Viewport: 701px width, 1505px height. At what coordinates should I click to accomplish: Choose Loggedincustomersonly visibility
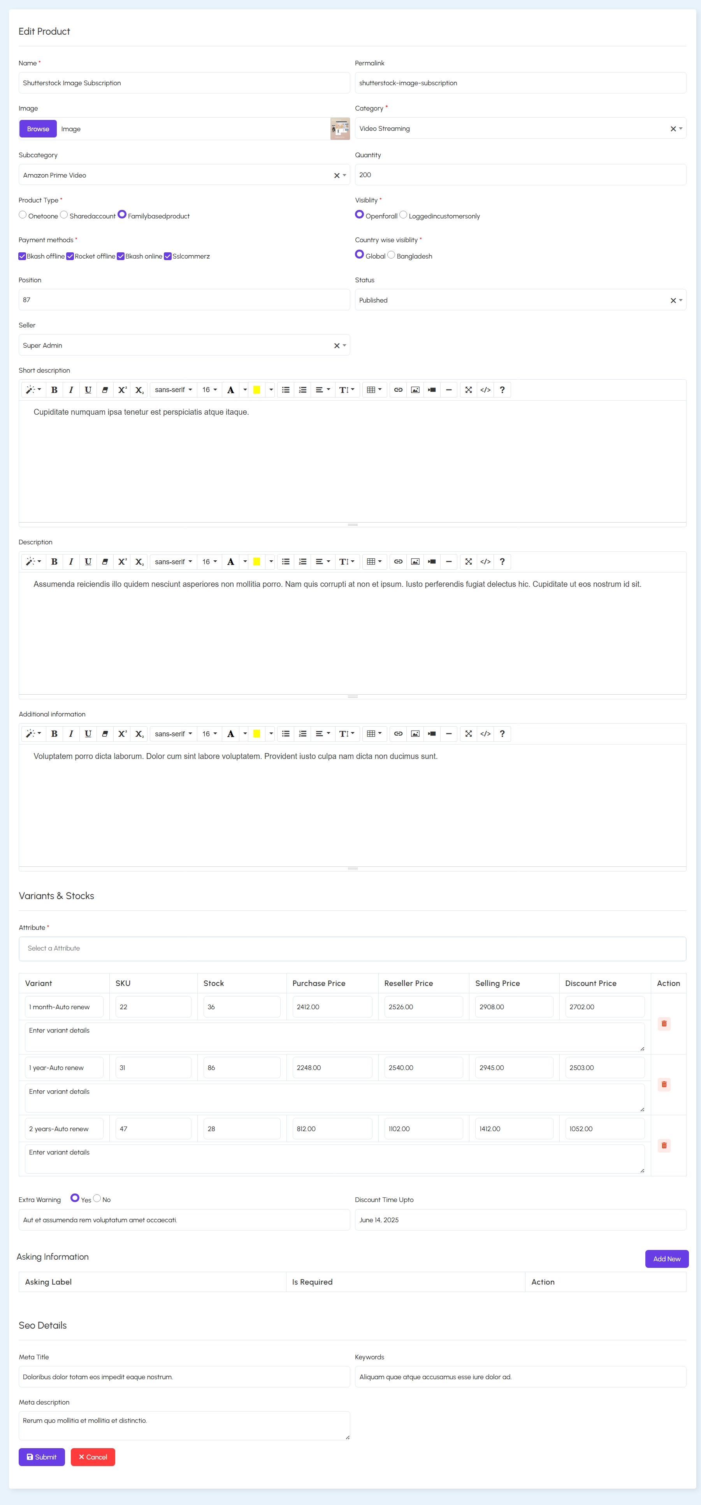[403, 215]
